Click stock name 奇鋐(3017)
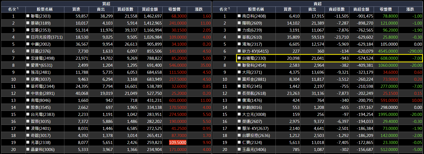Viewport: 424px width, 154px height. coord(41,135)
